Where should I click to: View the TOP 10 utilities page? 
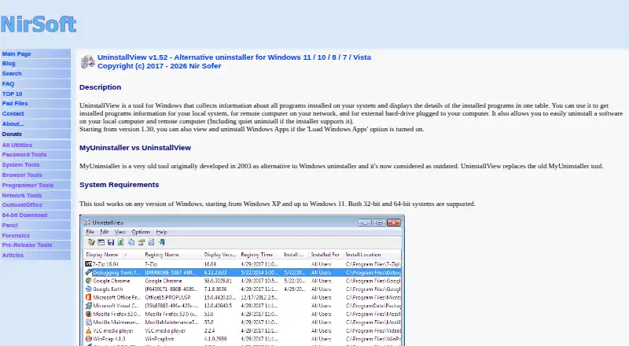click(12, 94)
